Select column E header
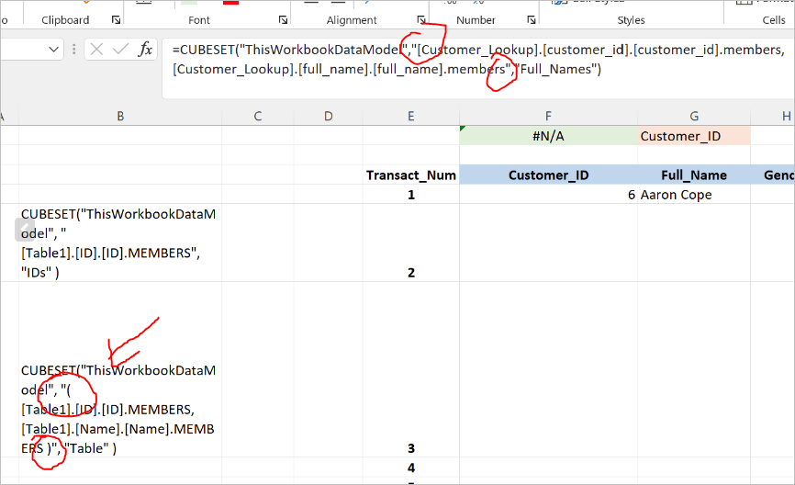Image resolution: width=795 pixels, height=485 pixels. [x=410, y=116]
